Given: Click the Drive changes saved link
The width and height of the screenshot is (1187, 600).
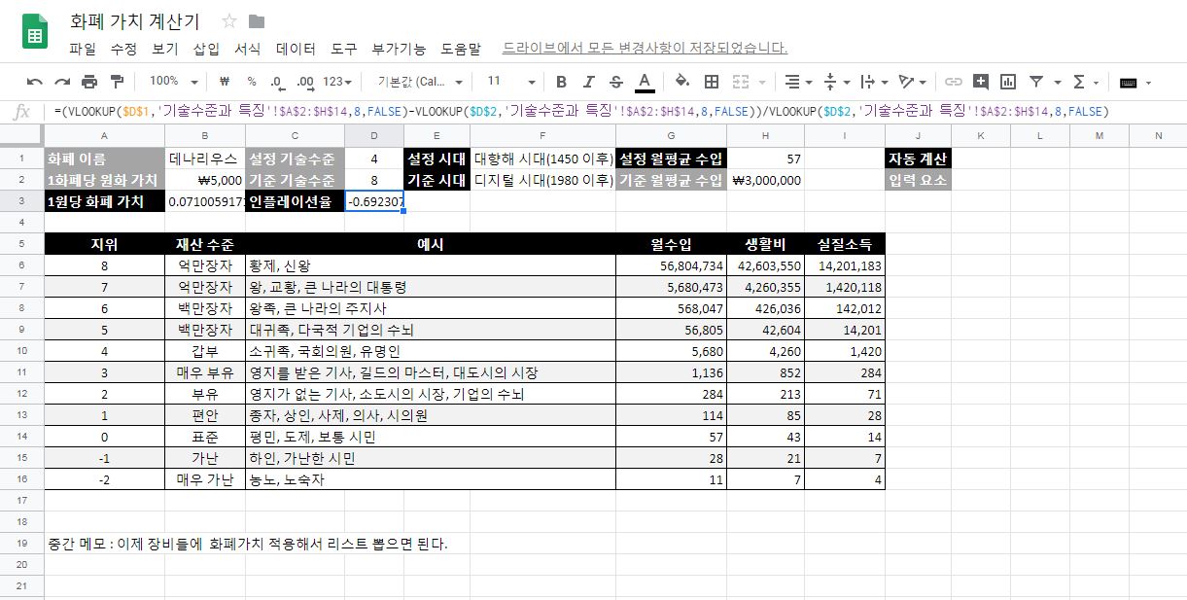Looking at the screenshot, I should pos(644,48).
